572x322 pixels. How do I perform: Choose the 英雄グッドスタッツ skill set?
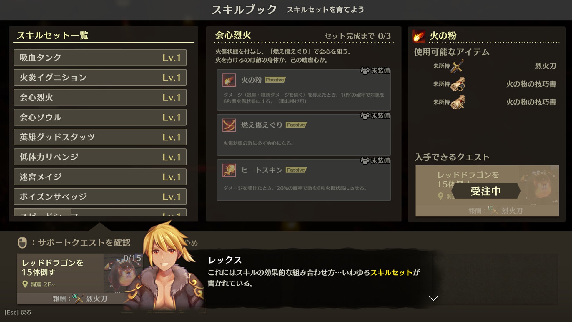coord(100,137)
